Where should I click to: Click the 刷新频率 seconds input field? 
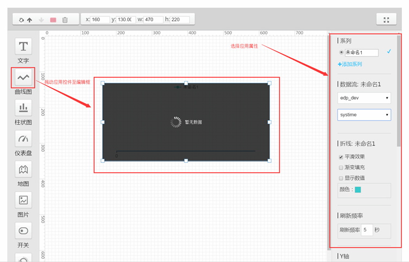click(367, 230)
